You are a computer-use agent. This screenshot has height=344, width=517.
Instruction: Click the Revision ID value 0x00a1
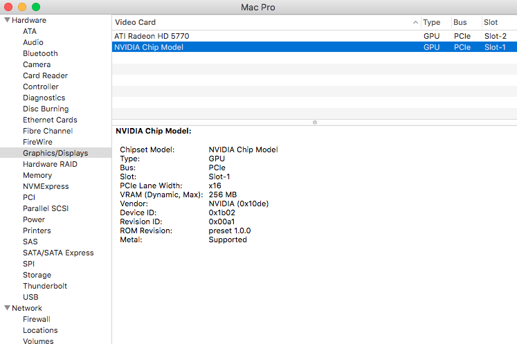click(x=221, y=221)
